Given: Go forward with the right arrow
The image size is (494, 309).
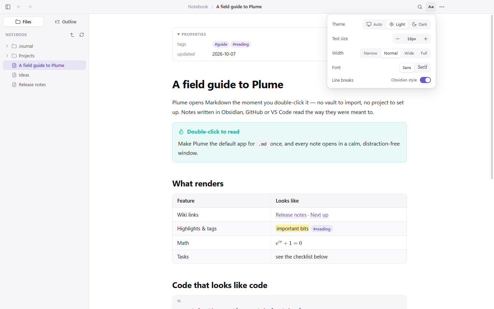Looking at the screenshot, I should 30,7.
